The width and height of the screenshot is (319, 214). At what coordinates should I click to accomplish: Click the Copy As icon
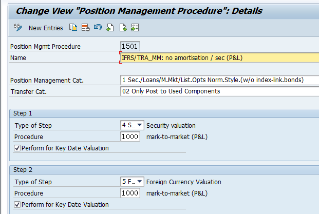pos(73,28)
